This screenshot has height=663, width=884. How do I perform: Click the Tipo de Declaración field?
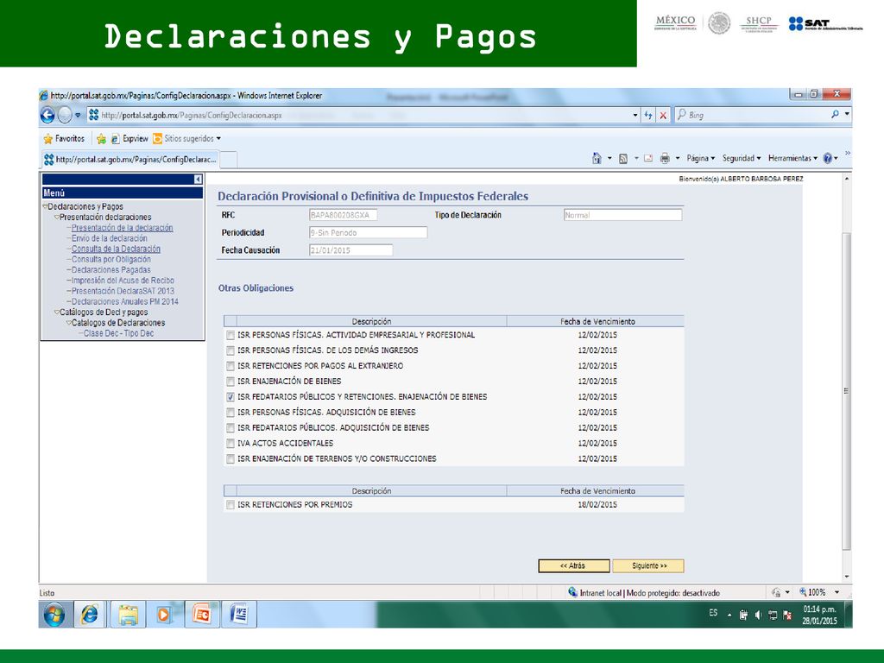(623, 215)
